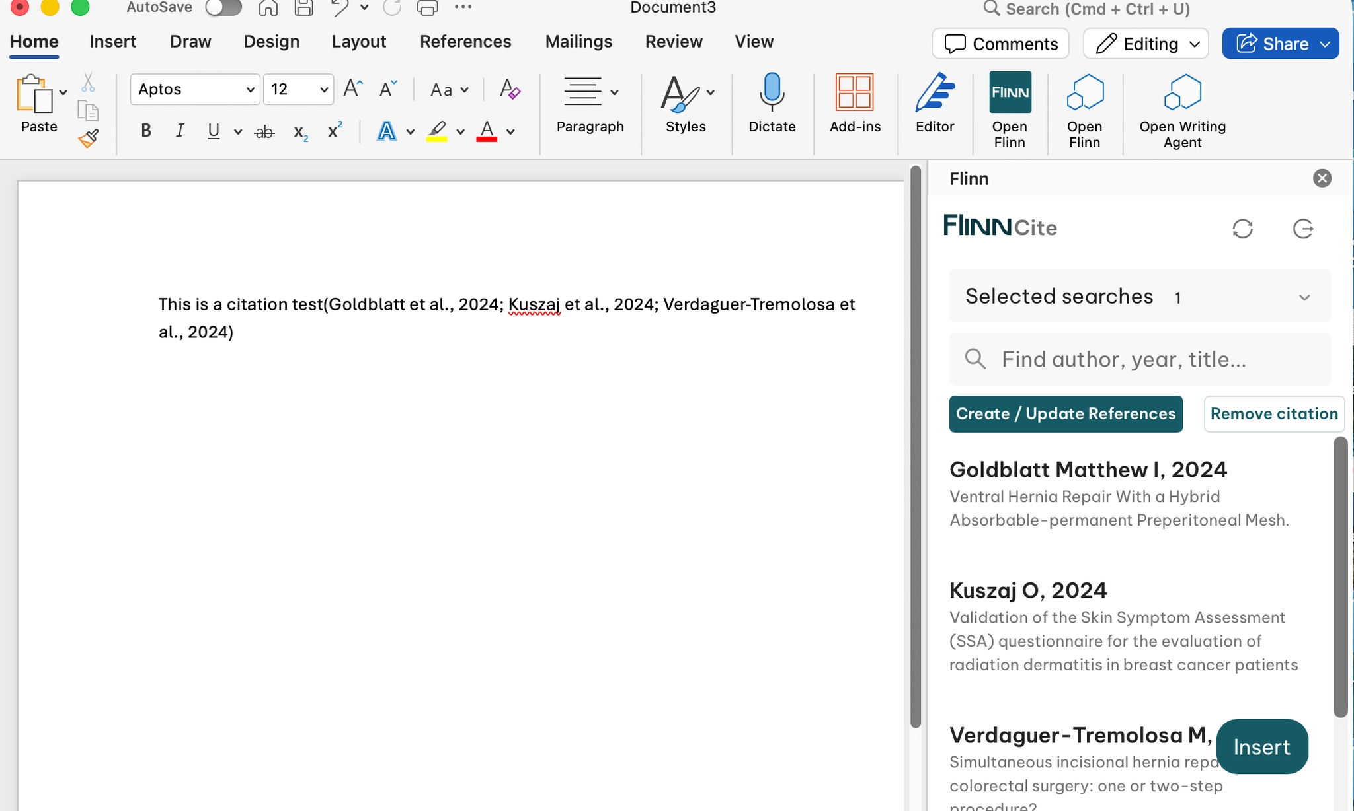Select the Format Painter brush

point(88,139)
